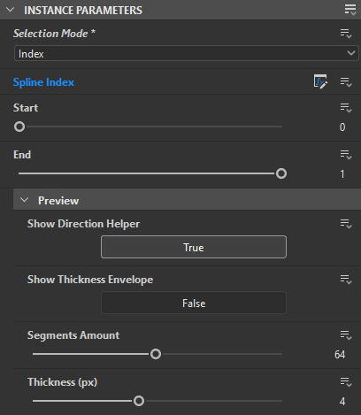Click the Segments Amount slider handle
This screenshot has width=361, height=415.
click(156, 354)
